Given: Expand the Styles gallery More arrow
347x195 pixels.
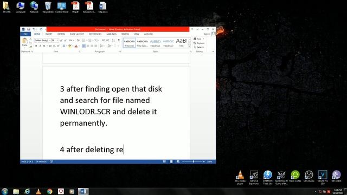Looking at the screenshot, I should (x=189, y=46).
